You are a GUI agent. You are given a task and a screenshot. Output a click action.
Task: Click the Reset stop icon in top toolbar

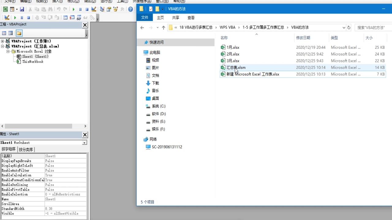pos(87,9)
